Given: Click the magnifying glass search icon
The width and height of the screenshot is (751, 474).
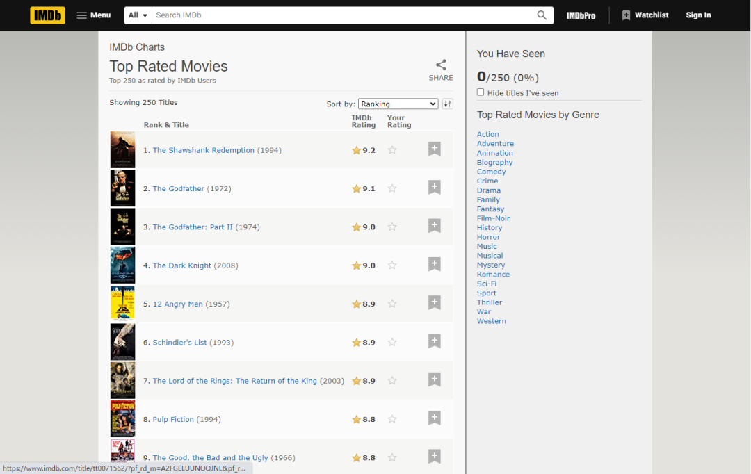Looking at the screenshot, I should coord(542,15).
